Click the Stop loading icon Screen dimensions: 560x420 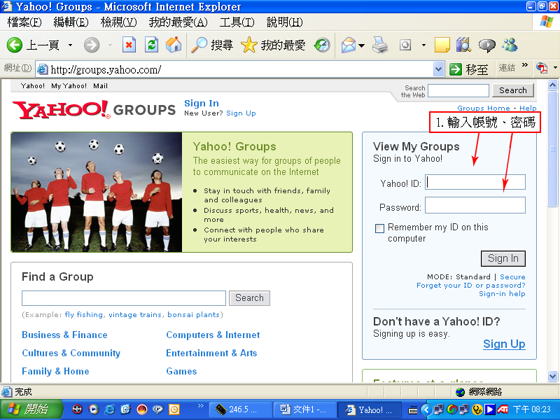129,45
